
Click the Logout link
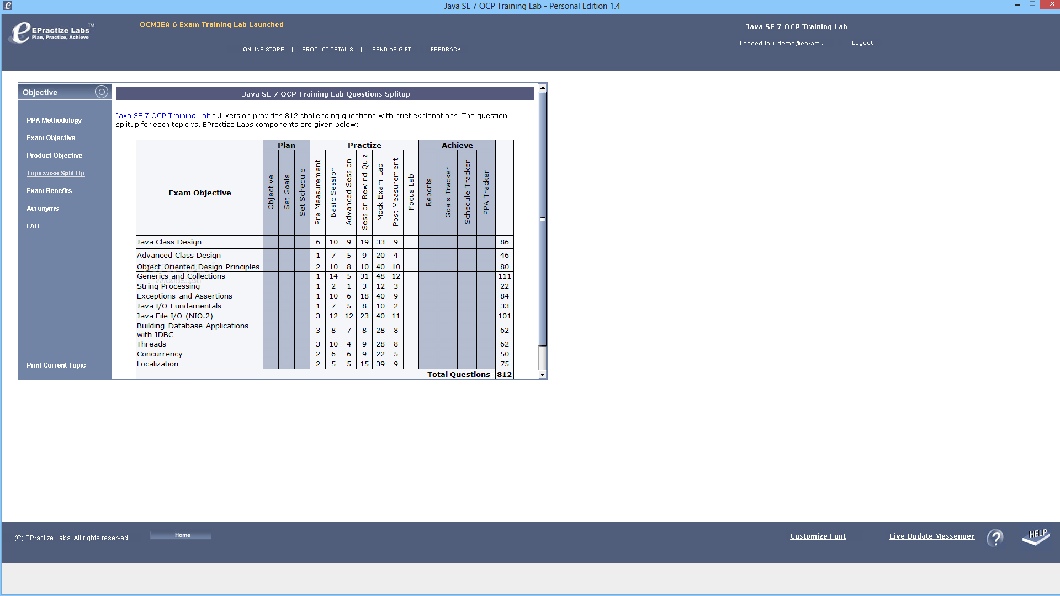[862, 43]
